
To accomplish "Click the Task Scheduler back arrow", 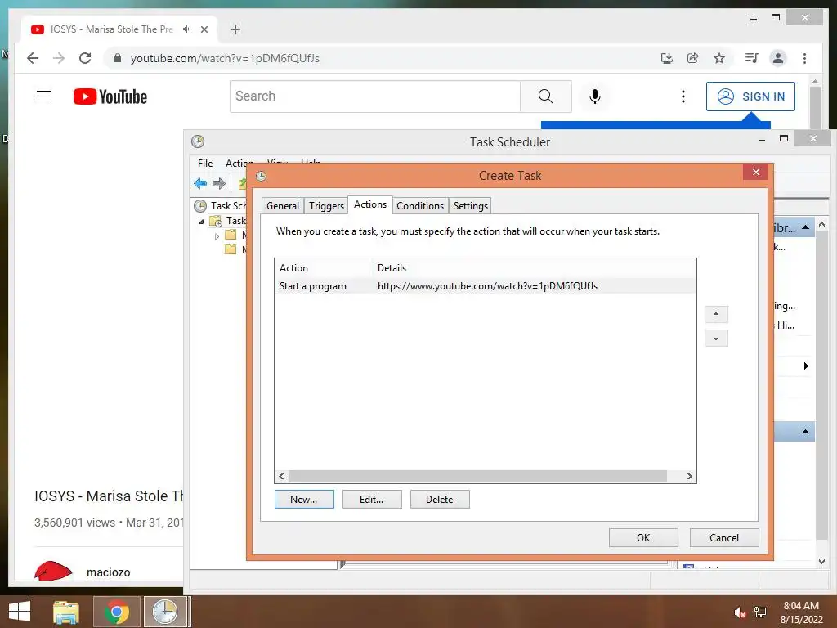I will (x=200, y=184).
